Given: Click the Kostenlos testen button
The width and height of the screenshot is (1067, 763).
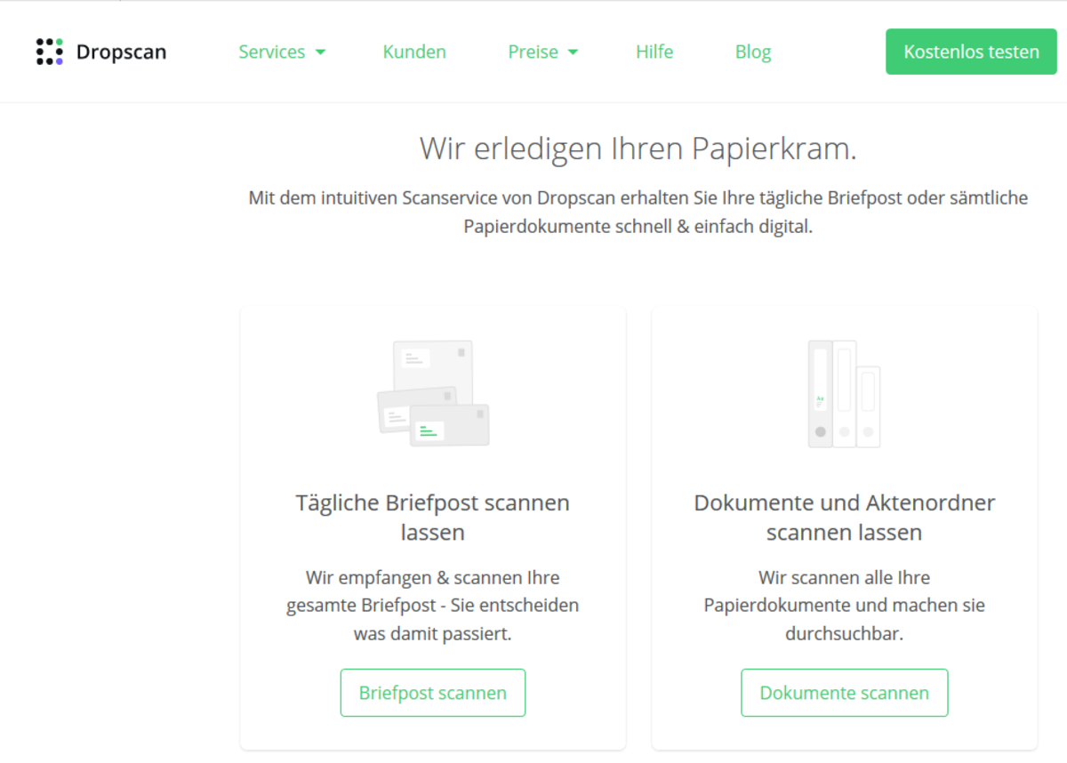Looking at the screenshot, I should (x=971, y=52).
